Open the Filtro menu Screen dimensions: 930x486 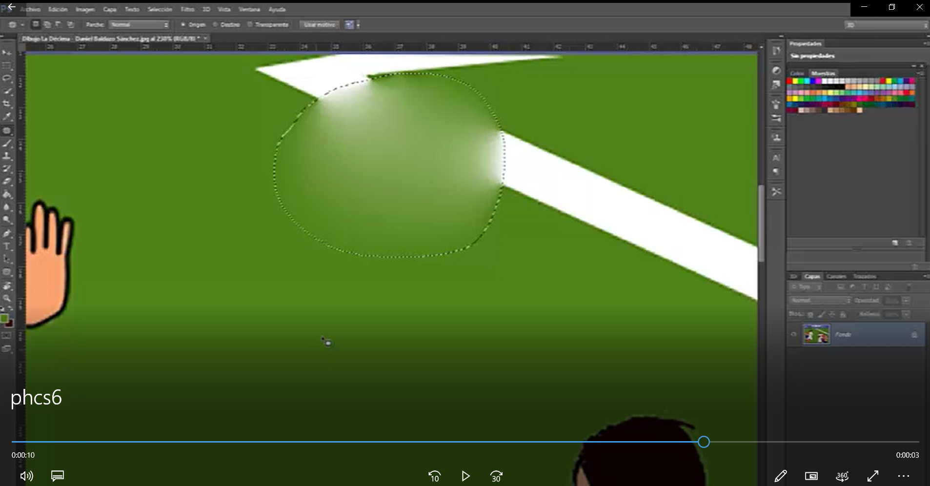tap(187, 9)
